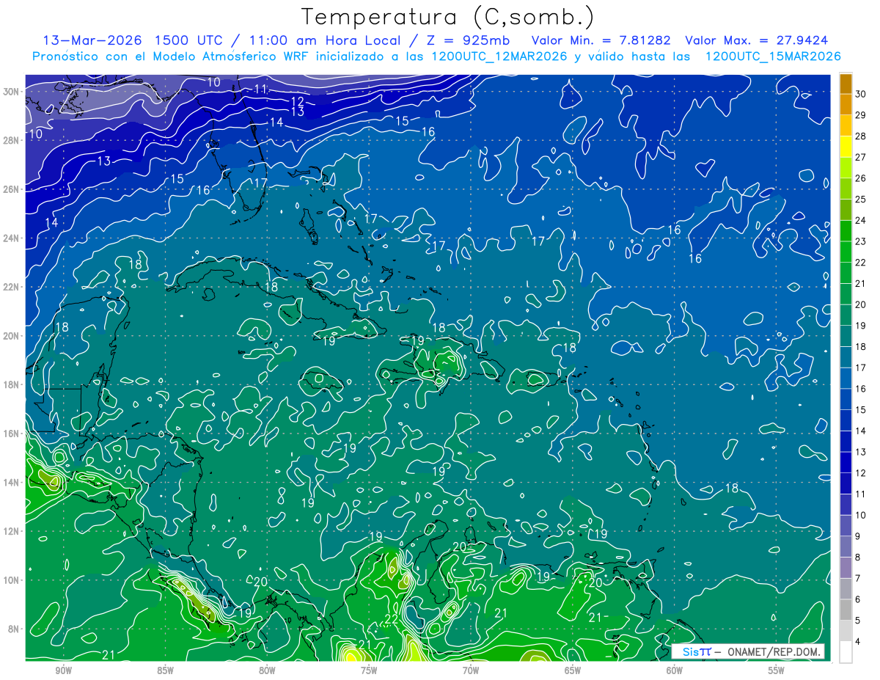
Task: Click the "80W" longitude axis label
Action: (x=267, y=671)
